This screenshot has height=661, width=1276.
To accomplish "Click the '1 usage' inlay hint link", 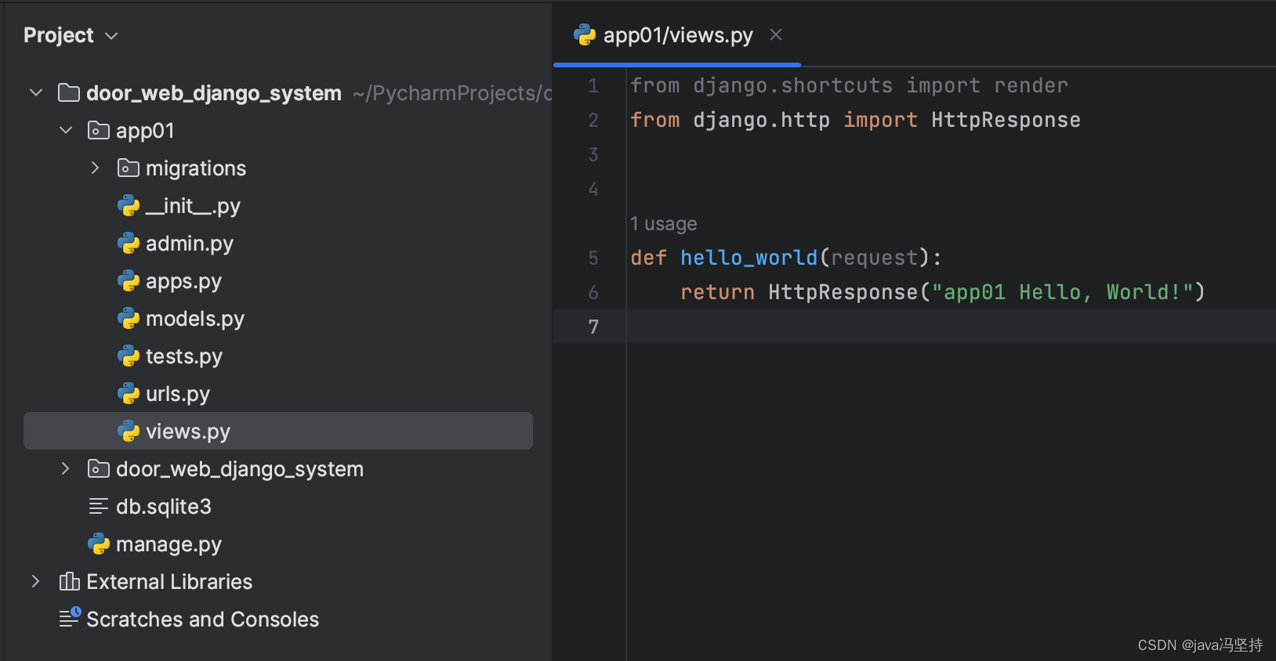I will [x=664, y=224].
